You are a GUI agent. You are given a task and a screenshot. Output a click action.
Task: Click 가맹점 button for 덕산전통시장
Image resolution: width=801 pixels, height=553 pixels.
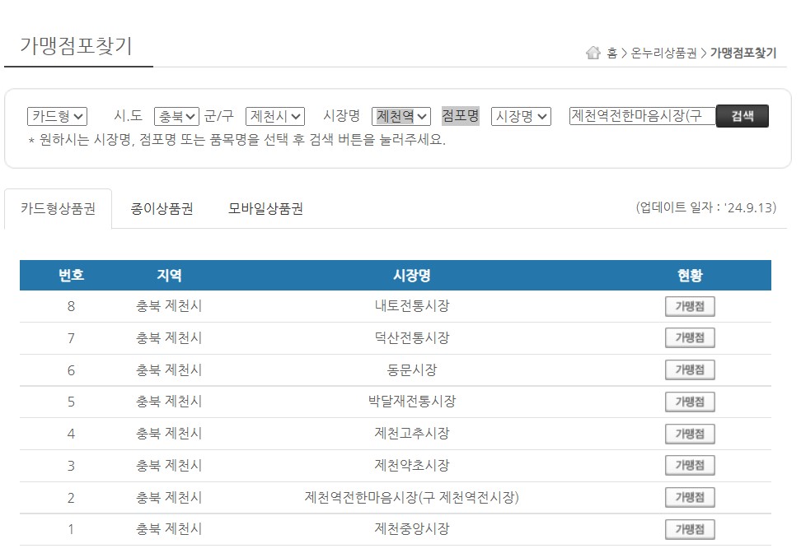click(x=690, y=337)
